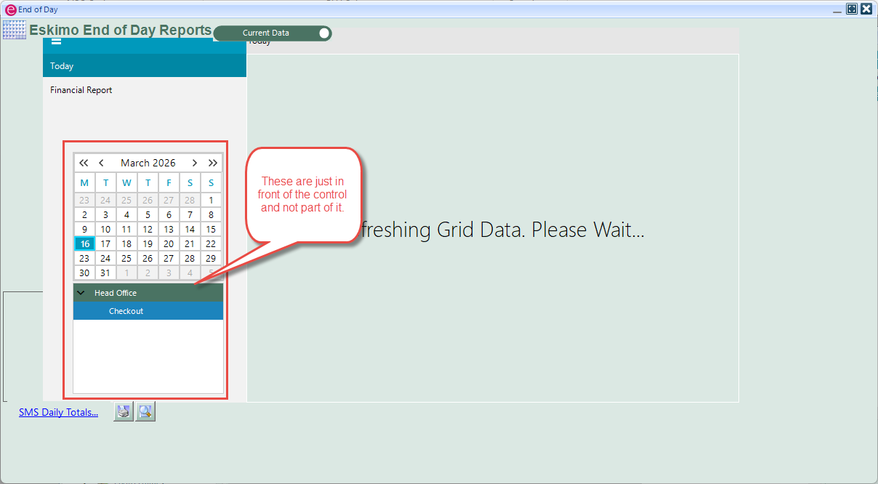
Task: Select March 25 in the calendar
Action: pos(126,258)
